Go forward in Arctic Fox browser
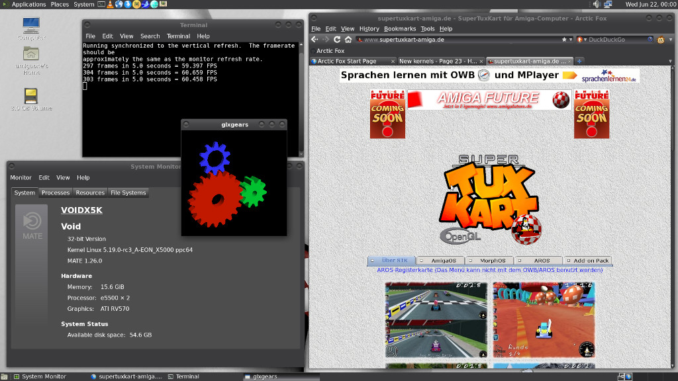This screenshot has width=678, height=381. [x=326, y=39]
